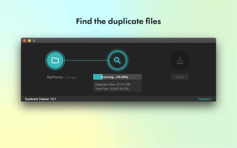Click the Clean button
This screenshot has height=148, width=237.
[x=180, y=77]
